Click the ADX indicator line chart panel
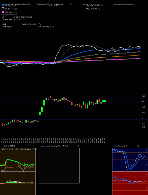148x195 pixels. (18, 160)
